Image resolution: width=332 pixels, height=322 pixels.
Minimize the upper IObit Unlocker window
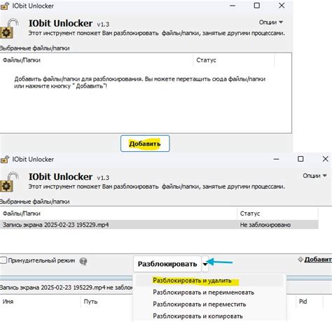pyautogui.click(x=233, y=6)
